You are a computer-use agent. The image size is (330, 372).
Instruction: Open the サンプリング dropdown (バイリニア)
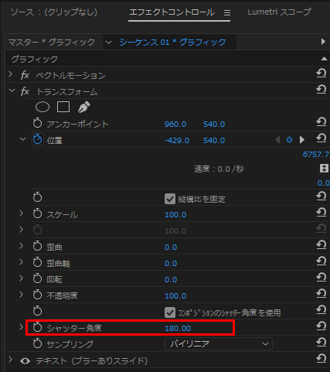click(x=219, y=344)
